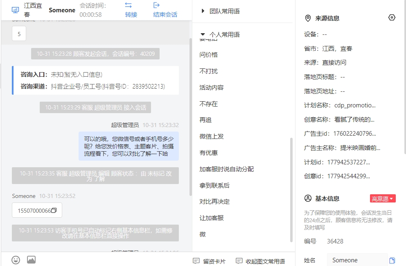Click the exit icon above 结束会话

click(156, 5)
